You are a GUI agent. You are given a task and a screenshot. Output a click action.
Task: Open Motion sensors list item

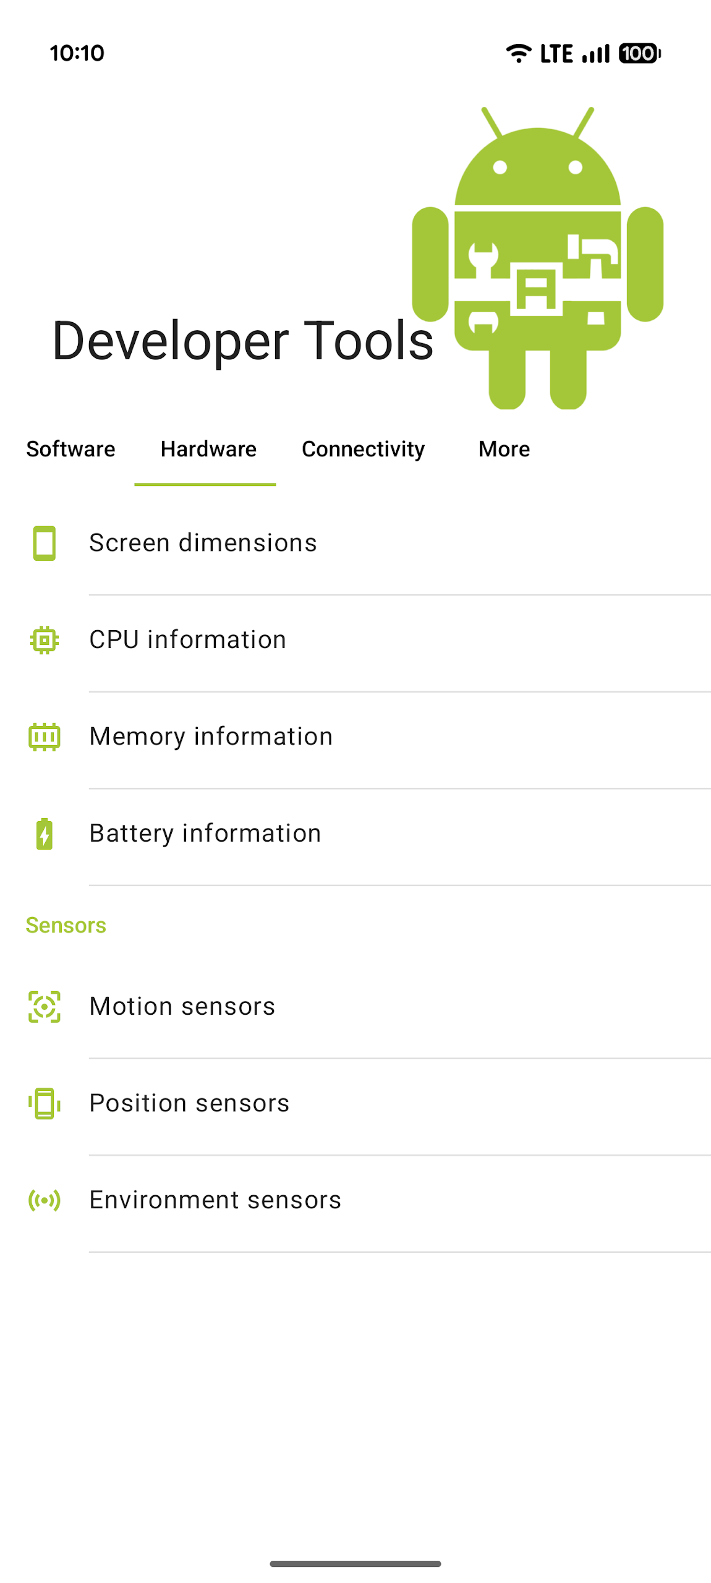point(182,1006)
